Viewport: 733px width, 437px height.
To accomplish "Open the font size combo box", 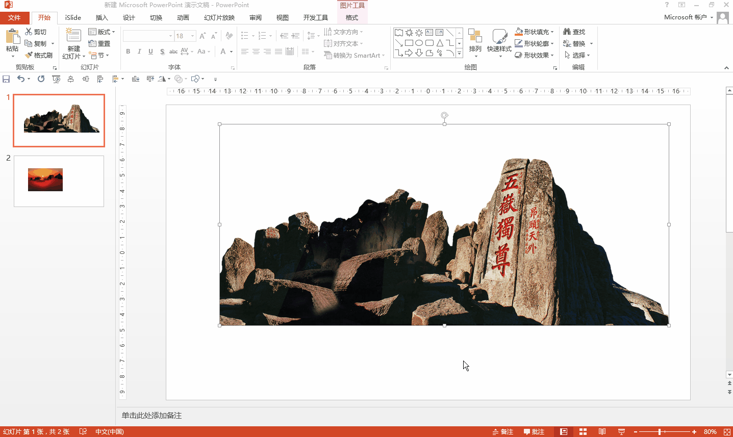I will [x=192, y=36].
